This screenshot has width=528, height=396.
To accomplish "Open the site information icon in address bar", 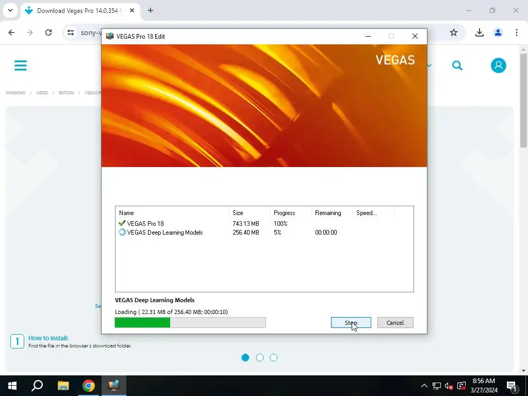I will 70,32.
